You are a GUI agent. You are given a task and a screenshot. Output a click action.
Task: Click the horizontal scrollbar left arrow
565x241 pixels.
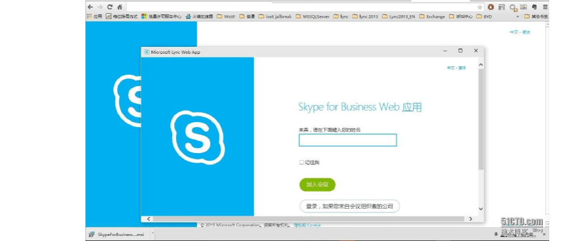[148, 219]
